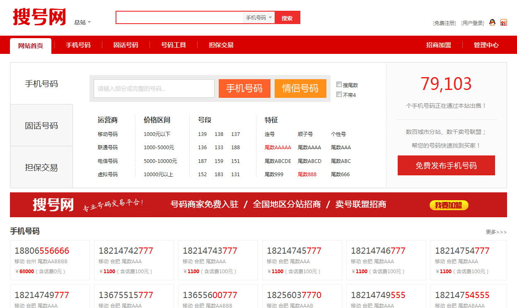
Task: Filter by 移动号码 carrier
Action: click(x=108, y=134)
